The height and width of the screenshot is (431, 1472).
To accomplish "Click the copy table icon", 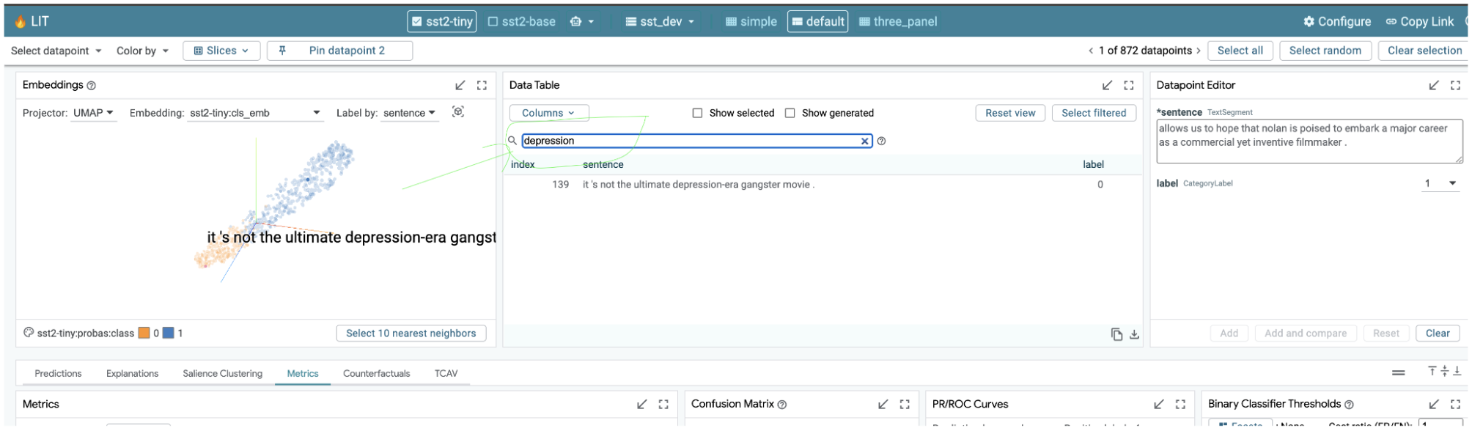I will (1116, 334).
